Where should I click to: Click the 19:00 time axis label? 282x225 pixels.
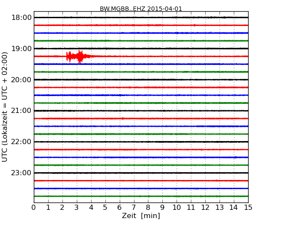coord(21,48)
